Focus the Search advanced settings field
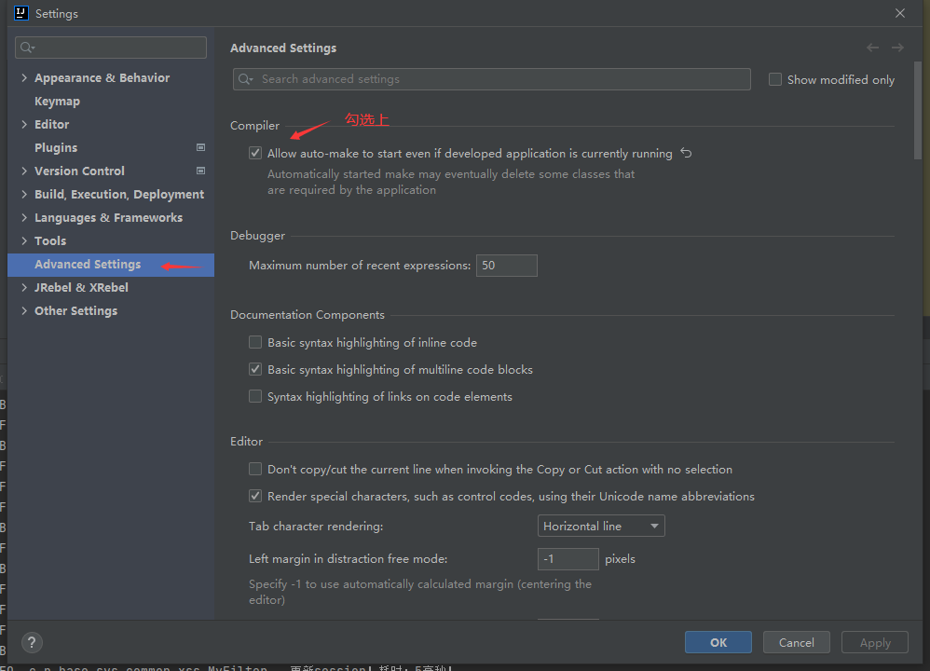 [x=492, y=79]
